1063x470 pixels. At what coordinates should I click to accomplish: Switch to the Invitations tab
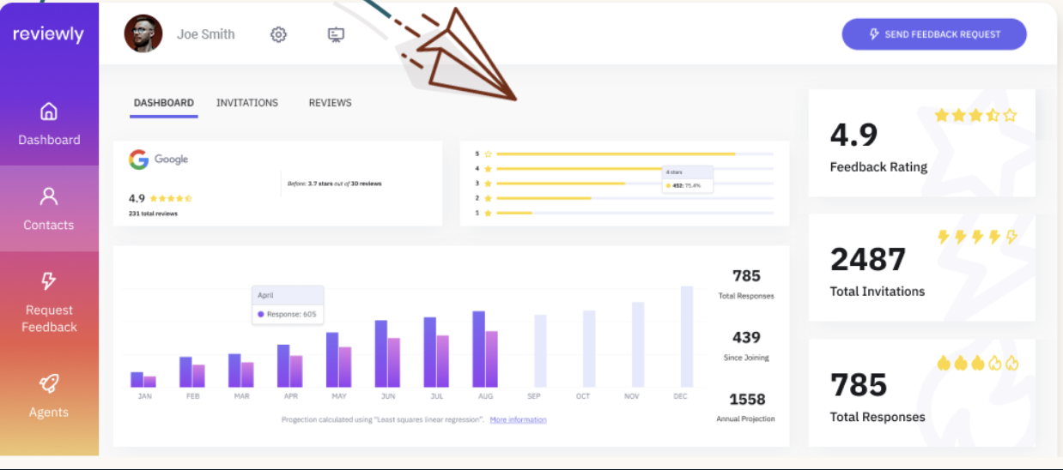247,103
